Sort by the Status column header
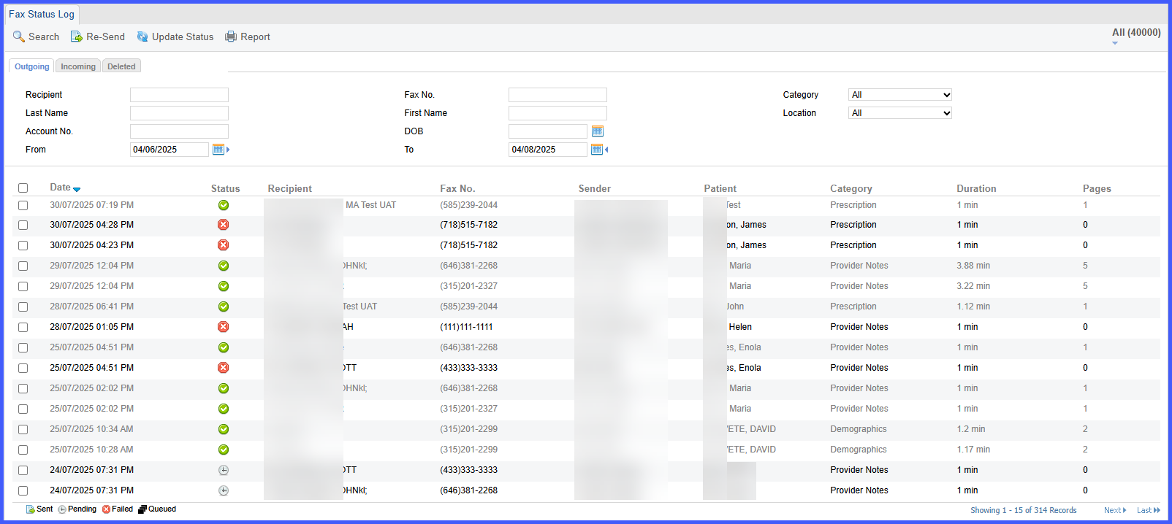The height and width of the screenshot is (524, 1172). (x=225, y=188)
